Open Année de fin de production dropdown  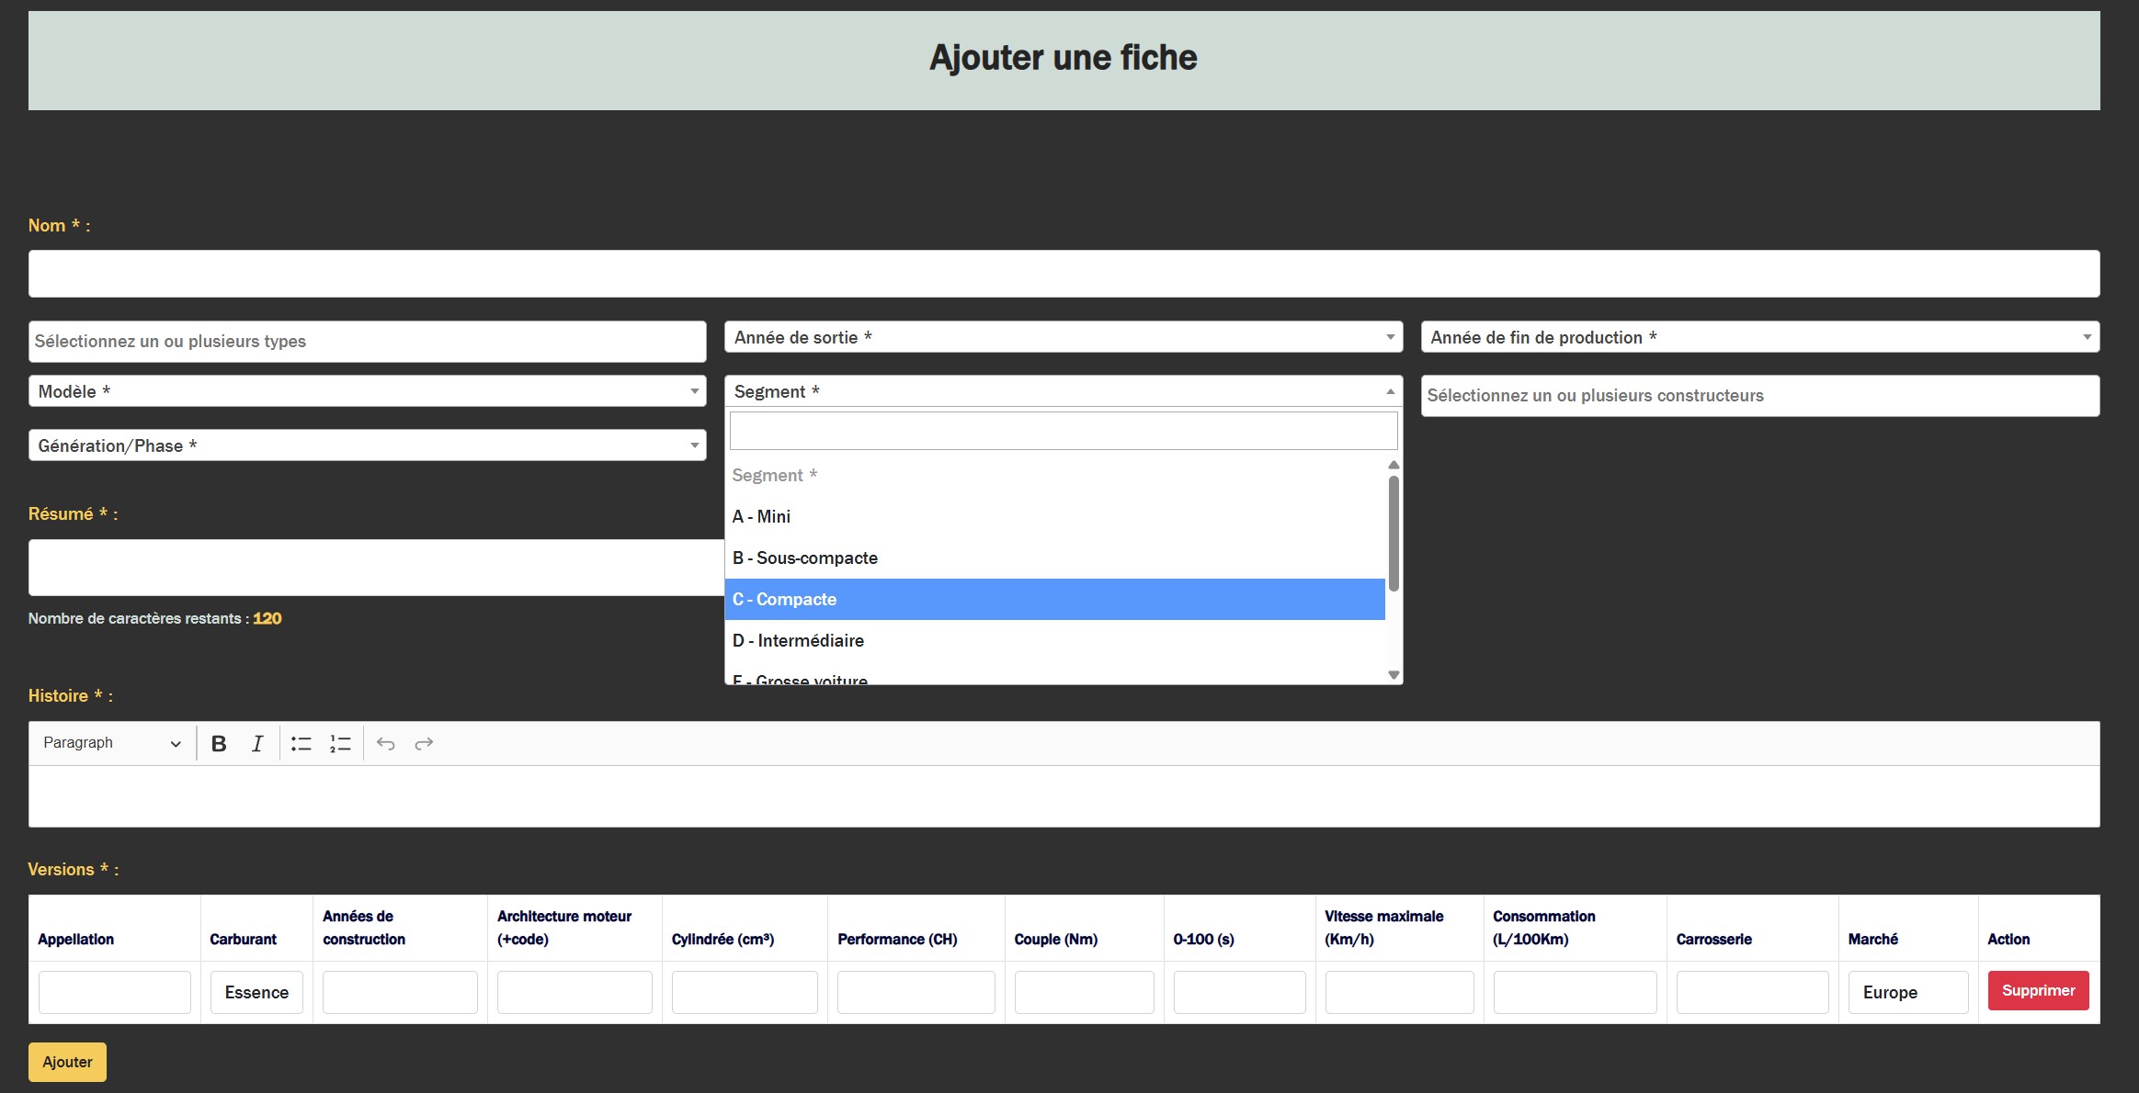1759,337
